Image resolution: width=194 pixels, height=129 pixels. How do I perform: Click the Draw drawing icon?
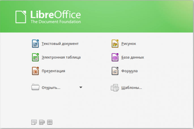115,44
